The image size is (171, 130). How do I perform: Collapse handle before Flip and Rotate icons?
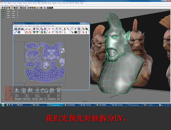pyautogui.click(x=24, y=31)
